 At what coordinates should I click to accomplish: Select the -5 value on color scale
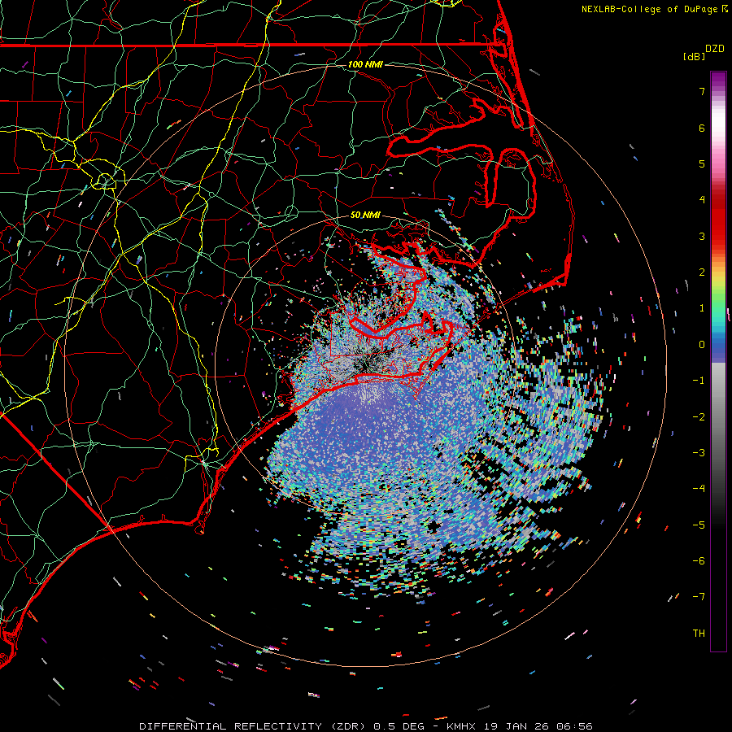[x=699, y=525]
